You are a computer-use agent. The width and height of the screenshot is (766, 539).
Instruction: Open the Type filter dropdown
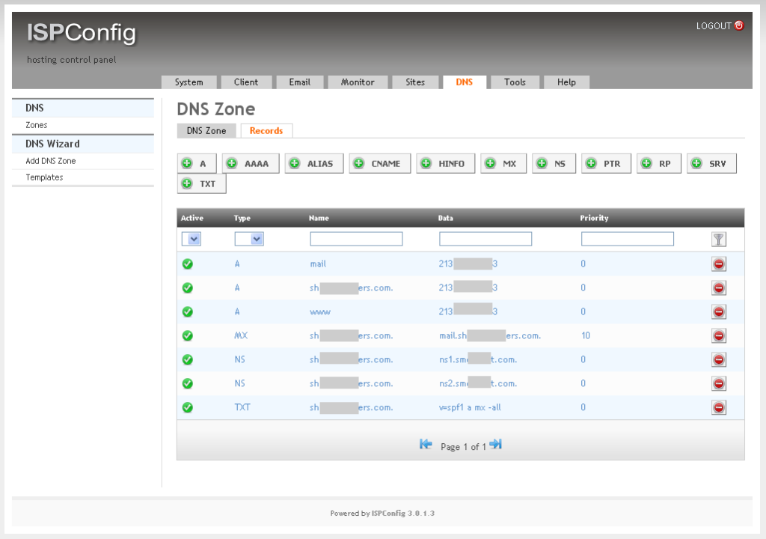tap(249, 239)
